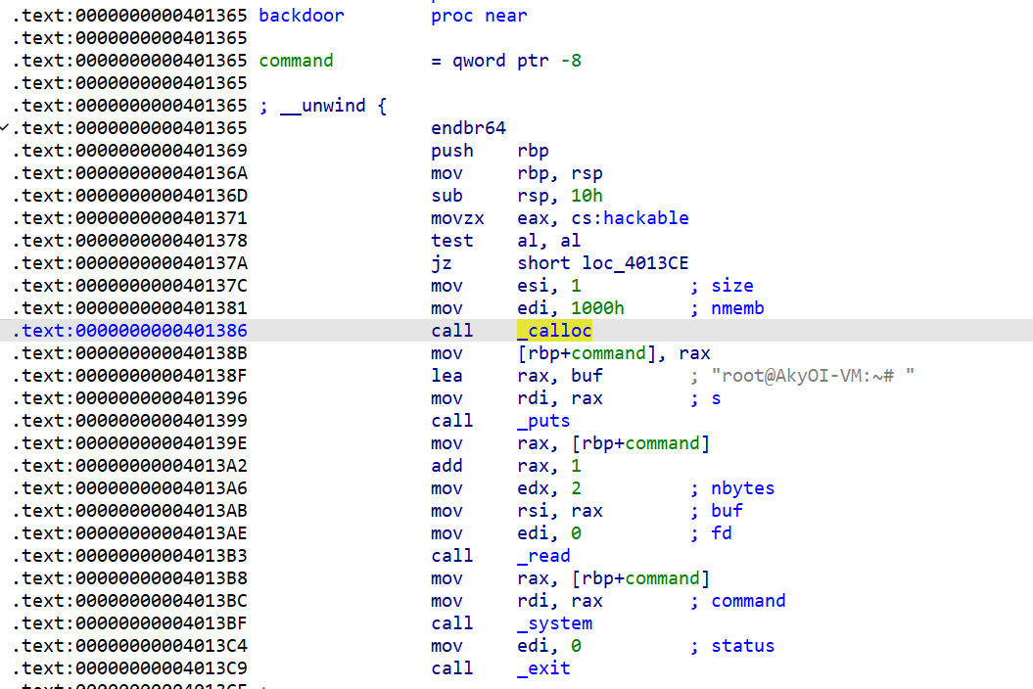1033x689 pixels.
Task: Click command in the qword ptr definition
Action: pos(296,61)
